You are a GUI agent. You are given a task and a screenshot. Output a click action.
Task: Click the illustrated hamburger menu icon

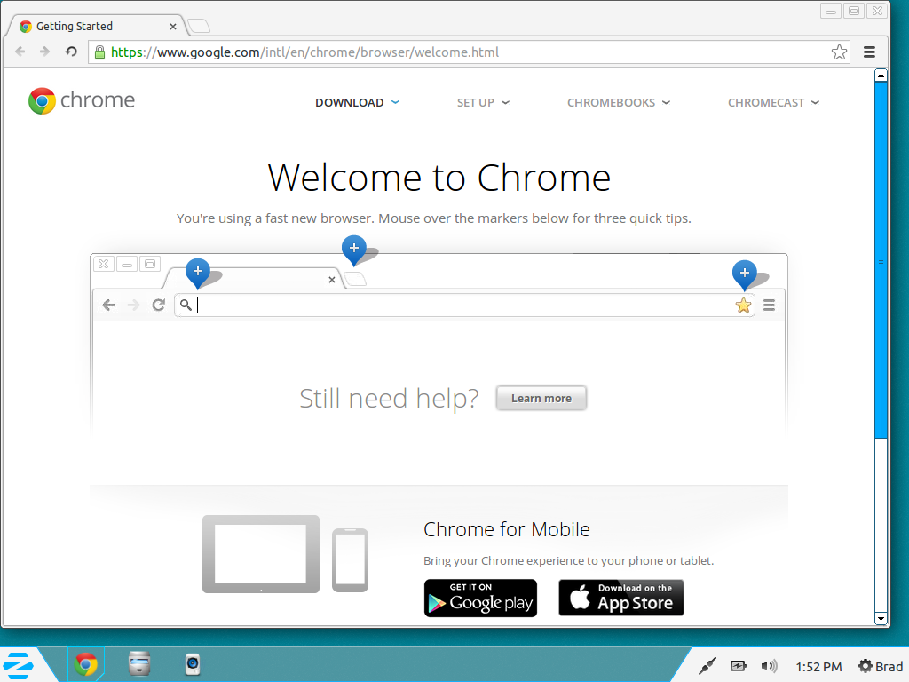(x=770, y=305)
